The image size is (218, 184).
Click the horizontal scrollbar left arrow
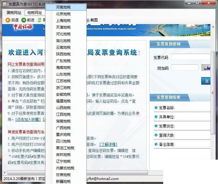pos(5,173)
